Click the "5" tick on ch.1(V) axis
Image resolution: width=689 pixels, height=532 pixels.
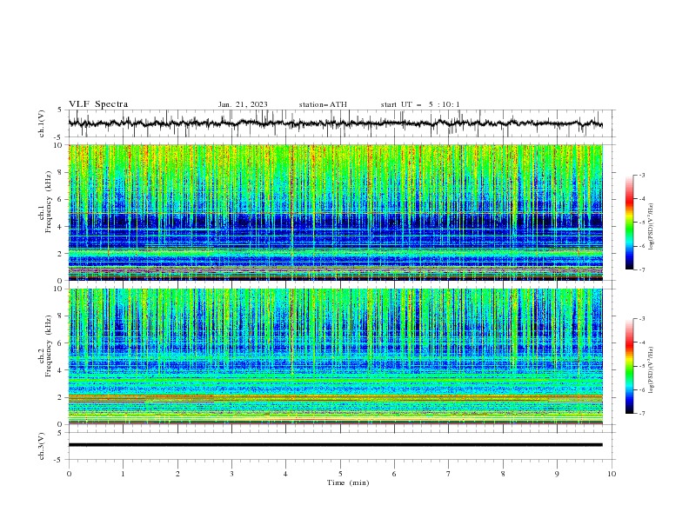(60, 110)
